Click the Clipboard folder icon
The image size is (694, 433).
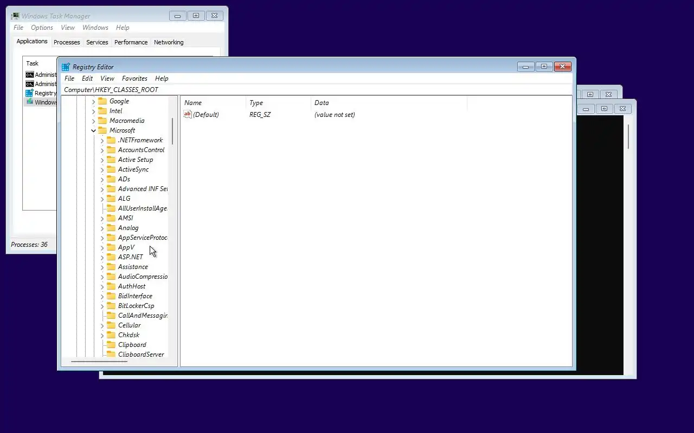(x=111, y=345)
